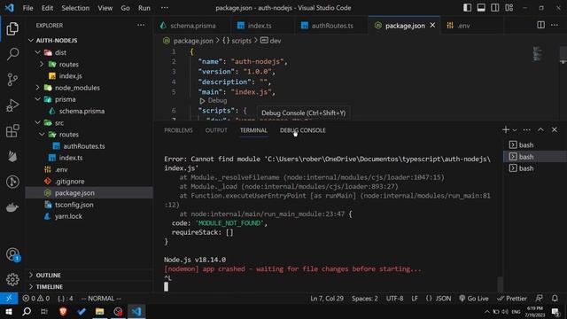The image size is (567, 319).
Task: Click the Prettier status bar item
Action: (x=512, y=299)
